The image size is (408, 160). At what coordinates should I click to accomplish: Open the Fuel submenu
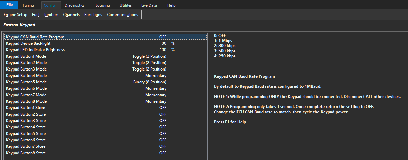coord(36,15)
